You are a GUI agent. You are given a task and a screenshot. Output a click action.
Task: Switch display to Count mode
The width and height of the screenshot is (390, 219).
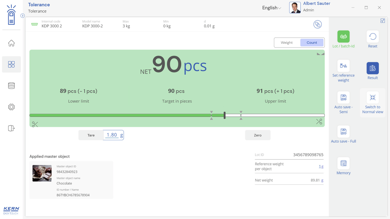312,43
